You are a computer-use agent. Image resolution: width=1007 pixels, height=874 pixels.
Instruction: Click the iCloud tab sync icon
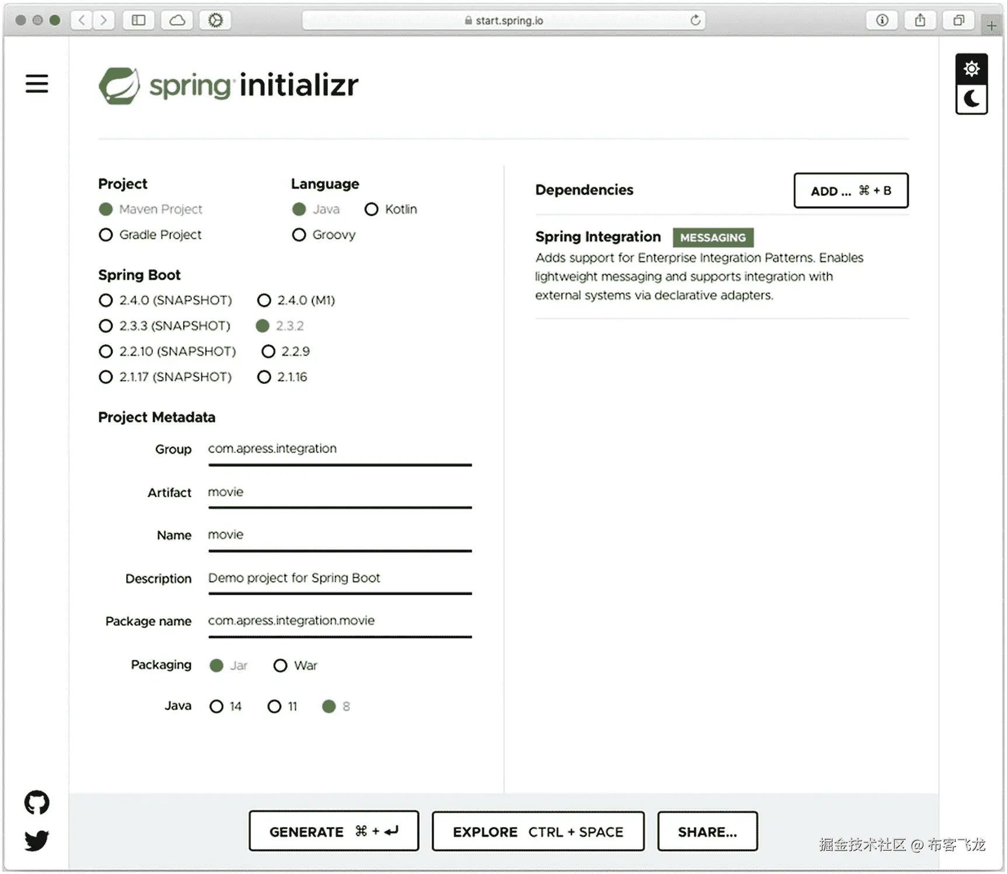[x=177, y=19]
